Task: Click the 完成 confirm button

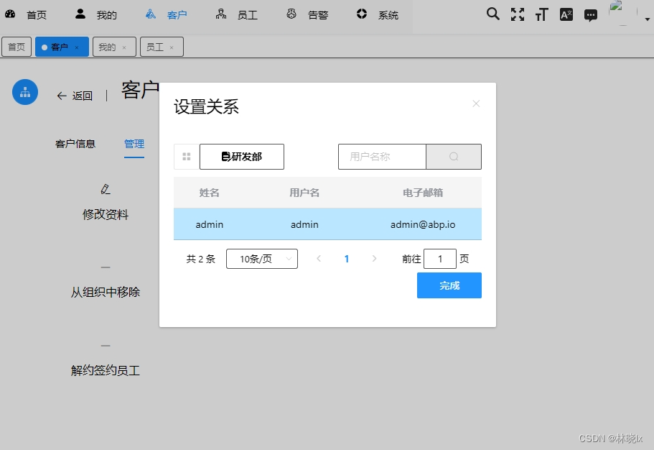Action: 449,285
